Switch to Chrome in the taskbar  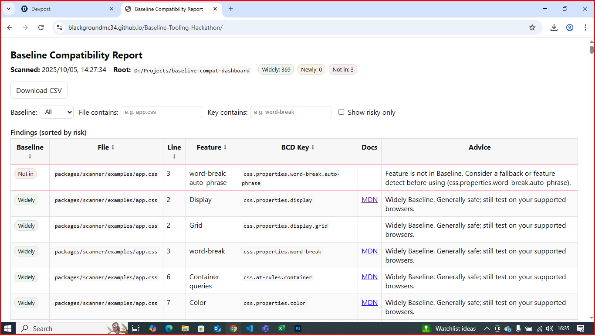233,328
